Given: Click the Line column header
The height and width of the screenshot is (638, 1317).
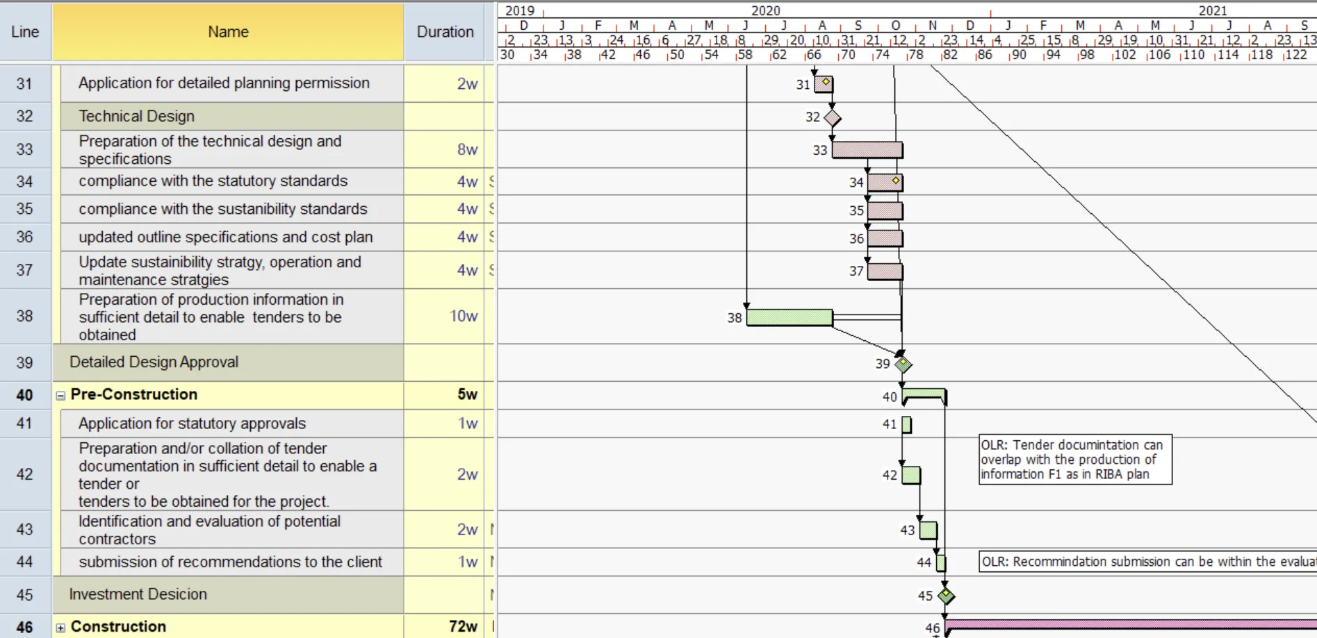Looking at the screenshot, I should (25, 32).
